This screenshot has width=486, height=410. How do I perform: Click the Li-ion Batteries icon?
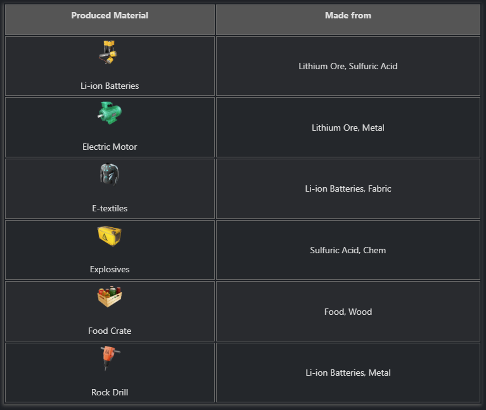pos(108,52)
